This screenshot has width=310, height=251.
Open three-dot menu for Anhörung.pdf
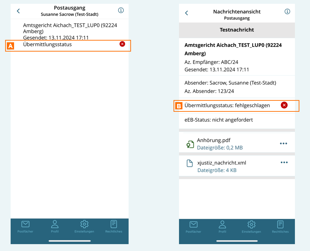tap(283, 144)
